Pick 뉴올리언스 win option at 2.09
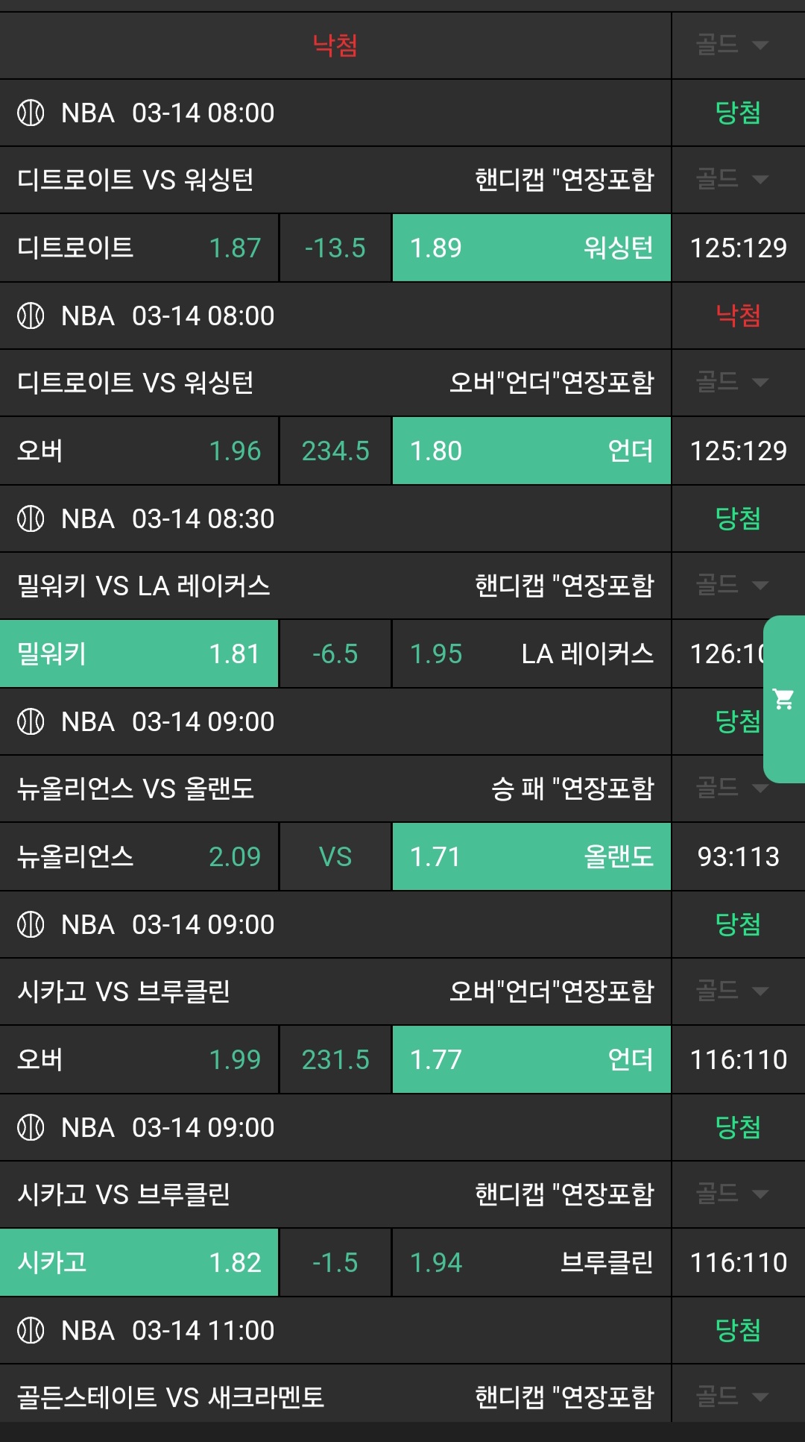 click(x=139, y=856)
